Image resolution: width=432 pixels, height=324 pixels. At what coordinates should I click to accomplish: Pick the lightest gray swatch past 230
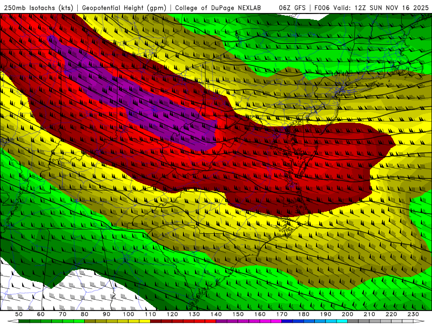pos(408,321)
